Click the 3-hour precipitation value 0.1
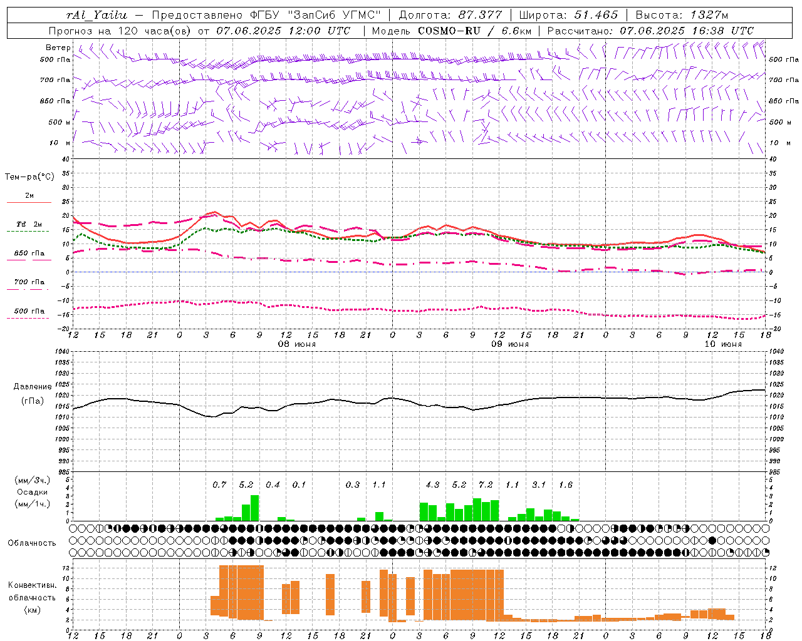Viewport: 802px width, 641px height. tap(299, 485)
